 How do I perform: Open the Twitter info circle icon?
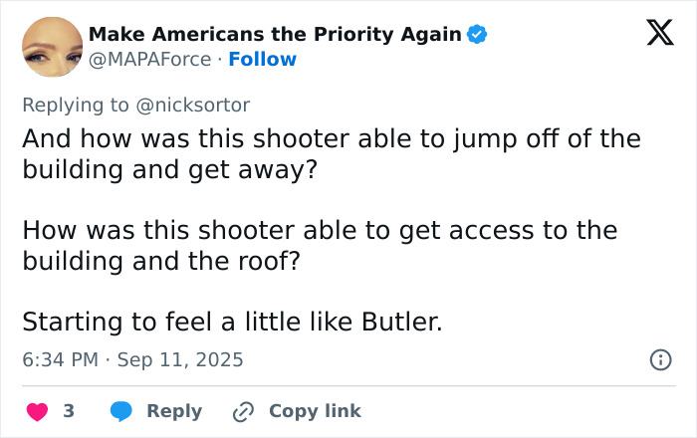(x=660, y=360)
